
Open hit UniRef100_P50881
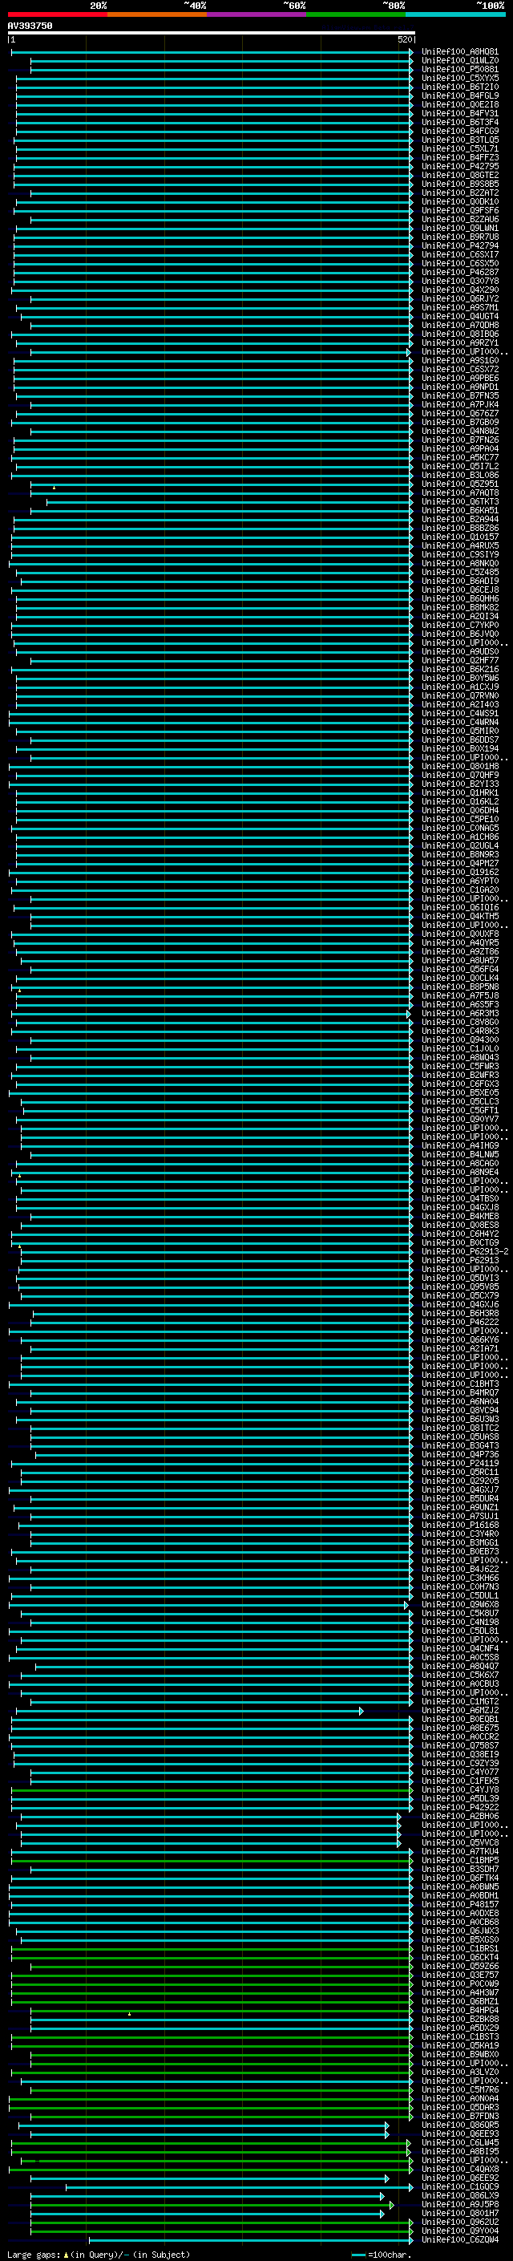pos(459,69)
